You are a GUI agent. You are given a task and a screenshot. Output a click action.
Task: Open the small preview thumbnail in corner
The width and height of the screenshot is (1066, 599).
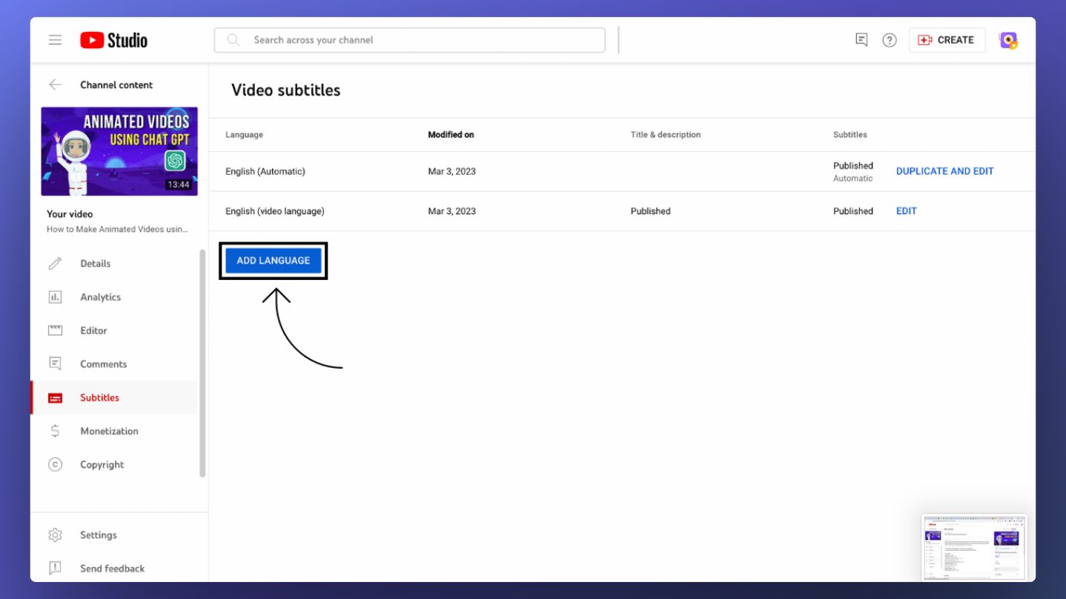(974, 547)
